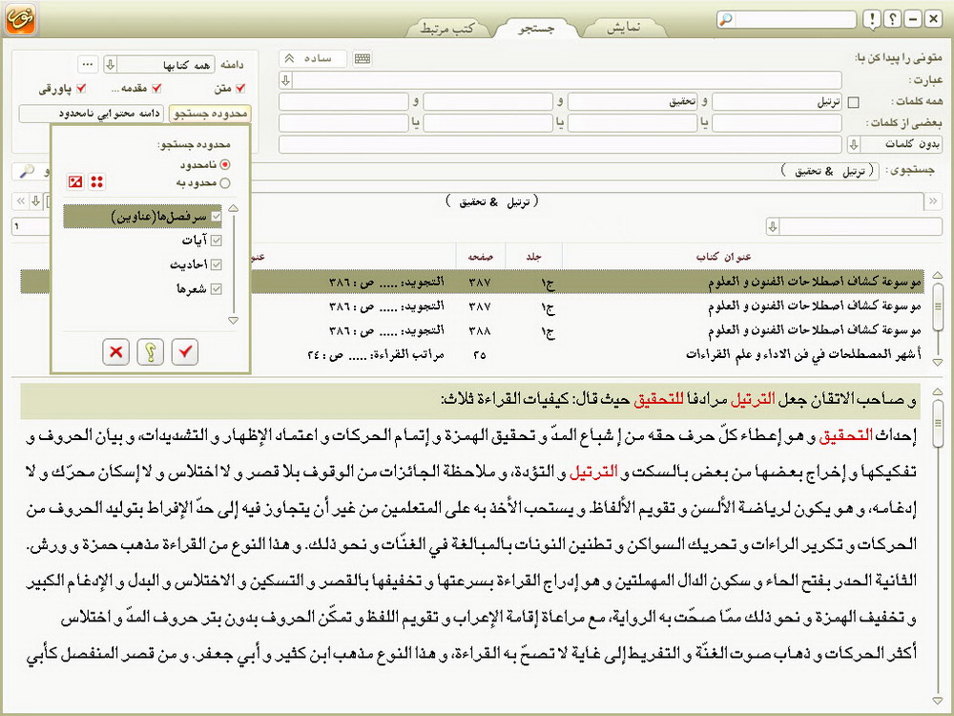Click the results list scrollbar handle

(938, 306)
